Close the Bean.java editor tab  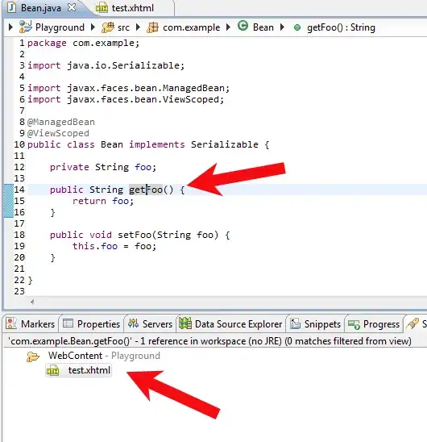click(72, 7)
